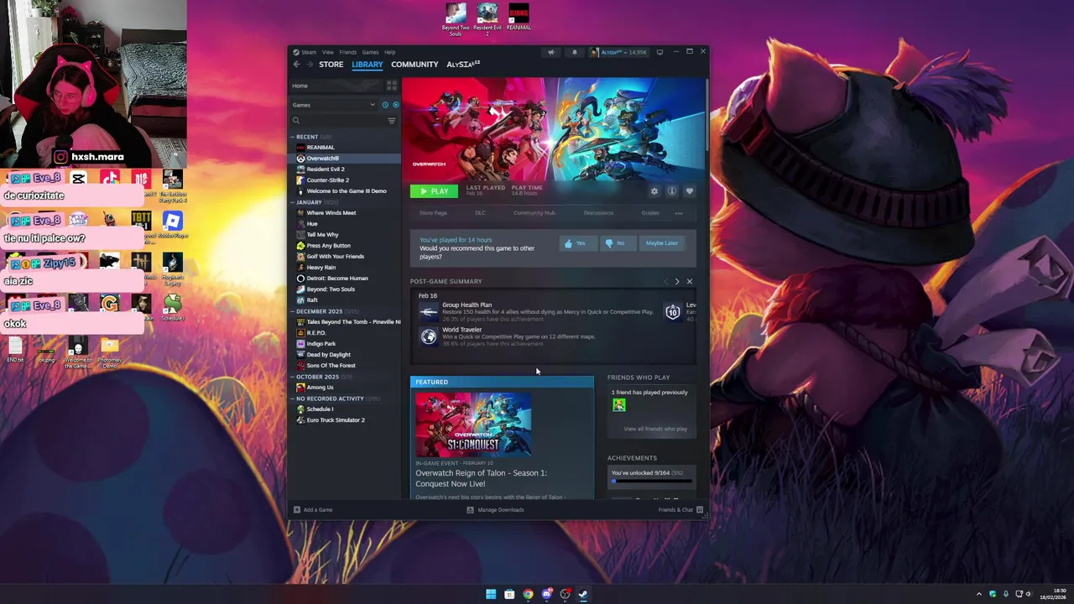Open the game settings gear icon

click(654, 191)
